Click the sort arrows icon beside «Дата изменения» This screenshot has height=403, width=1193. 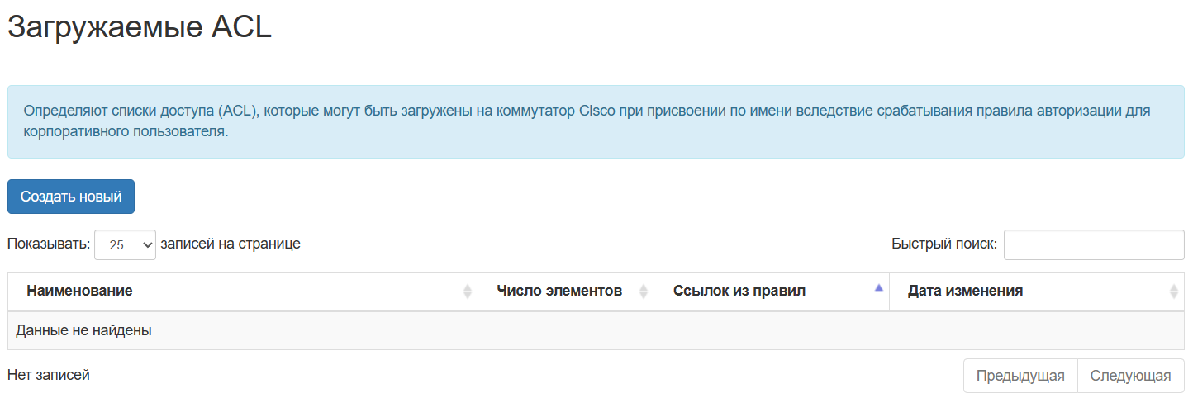1174,291
